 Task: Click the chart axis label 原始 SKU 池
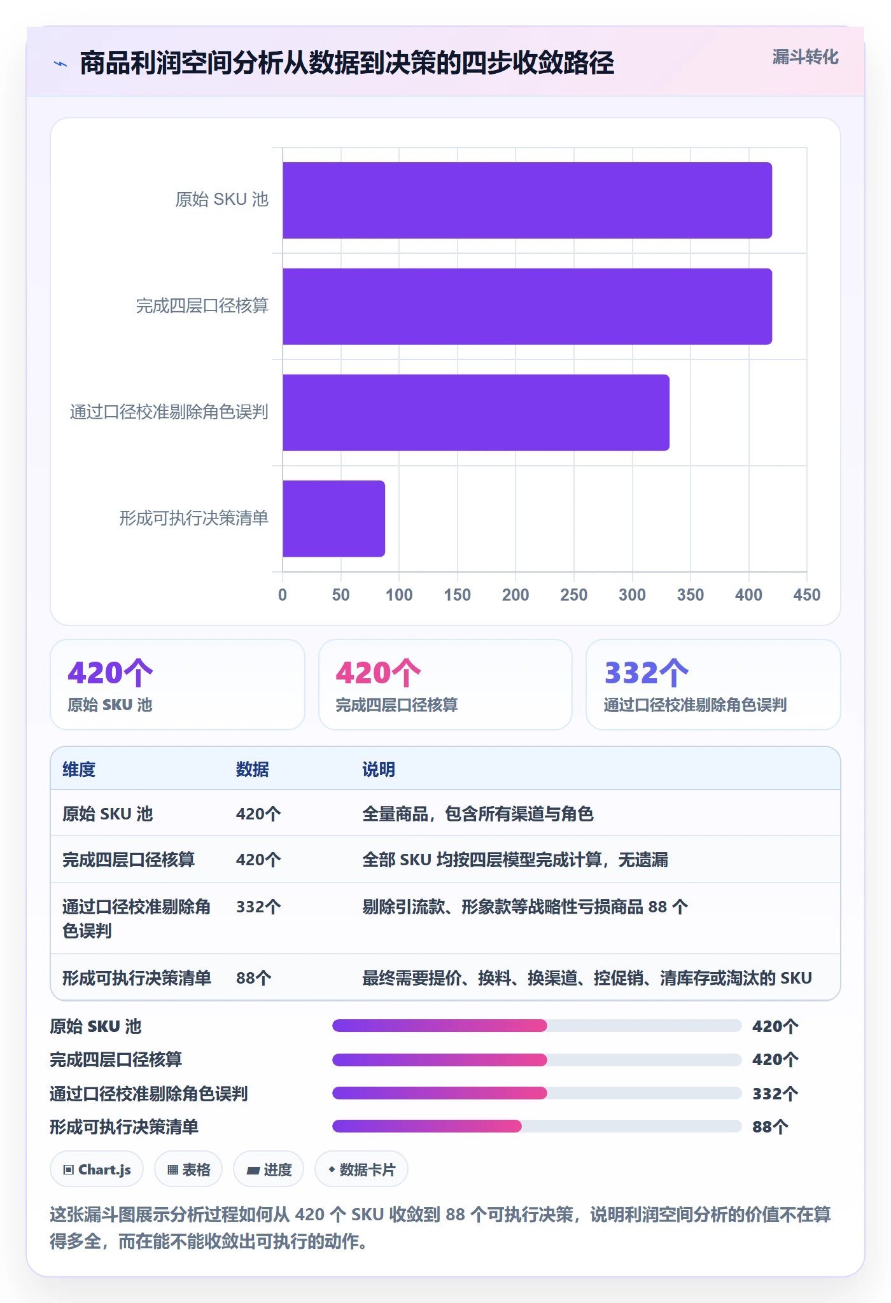click(221, 200)
